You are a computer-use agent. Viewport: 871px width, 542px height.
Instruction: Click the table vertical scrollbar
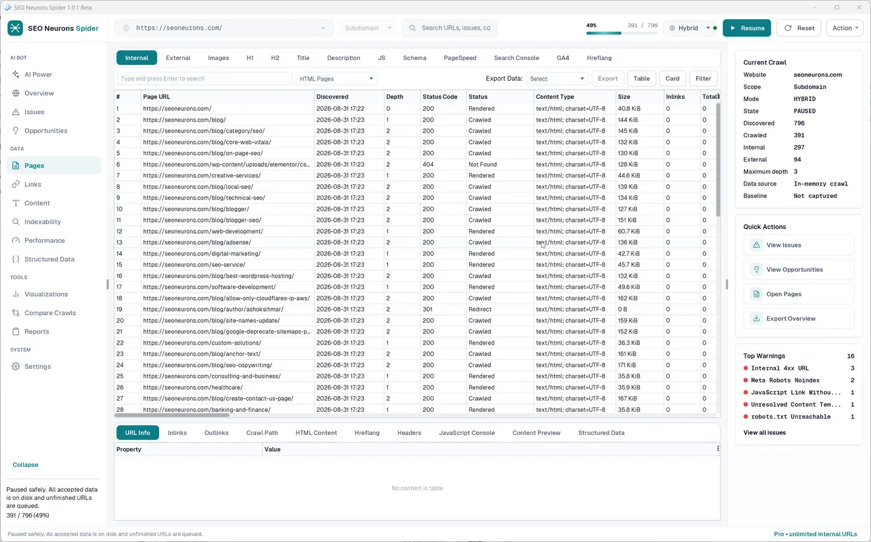point(718,160)
